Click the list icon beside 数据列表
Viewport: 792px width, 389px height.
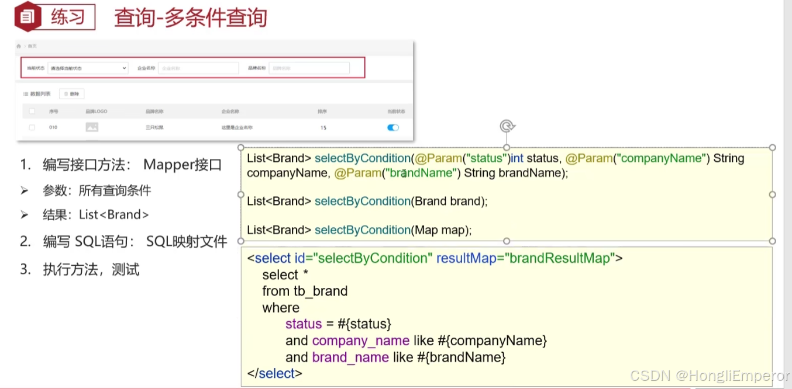[x=26, y=93]
